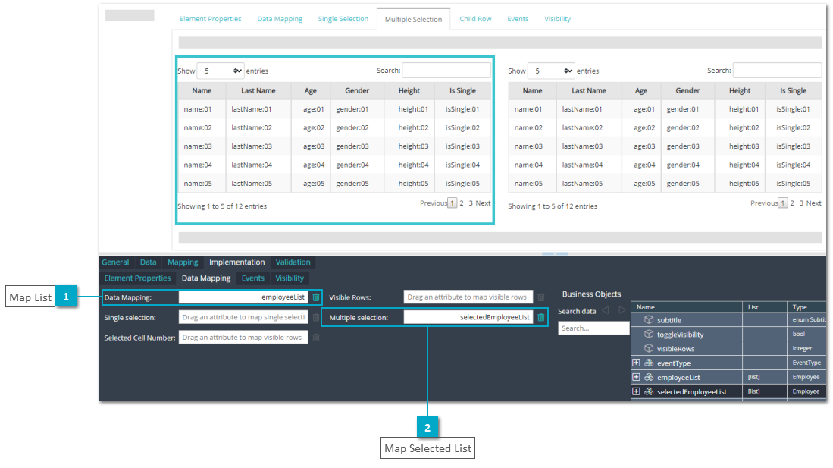Click the Visible Rows mapping field

(468, 297)
